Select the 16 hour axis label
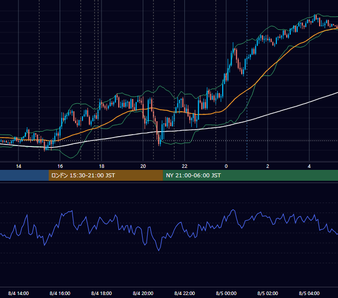 pos(60,166)
